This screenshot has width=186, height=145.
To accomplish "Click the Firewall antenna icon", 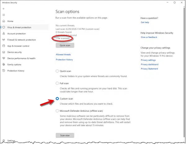I will coord(4,40).
